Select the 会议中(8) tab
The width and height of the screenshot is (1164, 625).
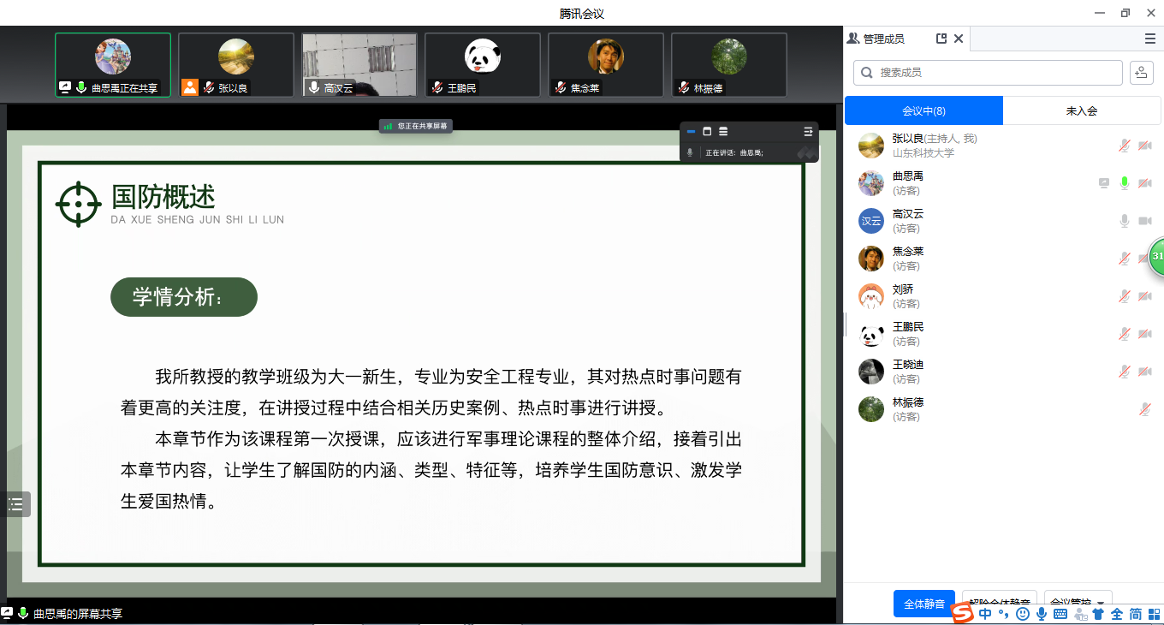point(923,110)
